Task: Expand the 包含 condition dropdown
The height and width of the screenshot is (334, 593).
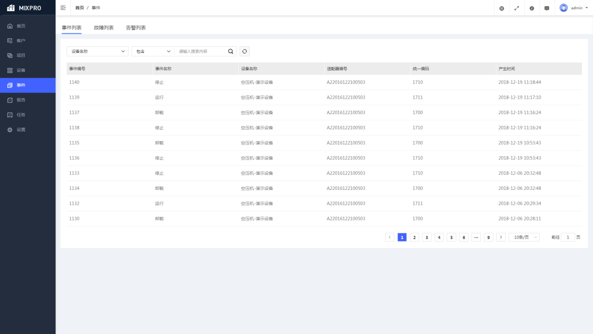Action: 153,51
